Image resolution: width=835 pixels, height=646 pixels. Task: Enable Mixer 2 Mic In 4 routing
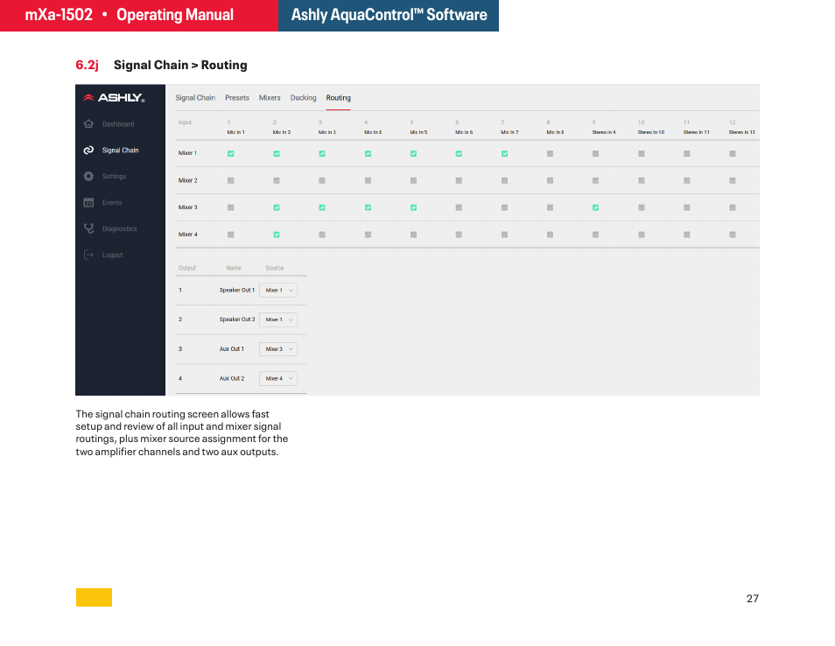pos(368,181)
